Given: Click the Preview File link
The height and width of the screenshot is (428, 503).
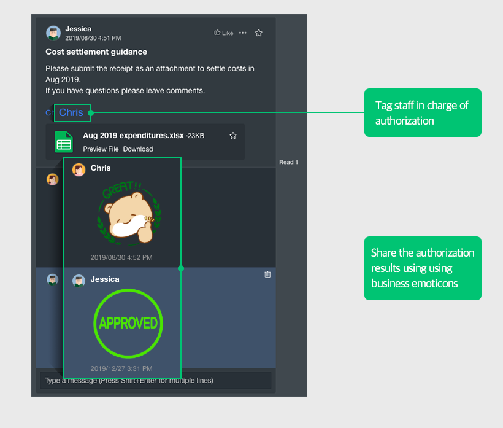Looking at the screenshot, I should (x=101, y=149).
